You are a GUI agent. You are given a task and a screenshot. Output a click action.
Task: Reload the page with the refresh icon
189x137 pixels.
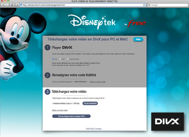144,5
